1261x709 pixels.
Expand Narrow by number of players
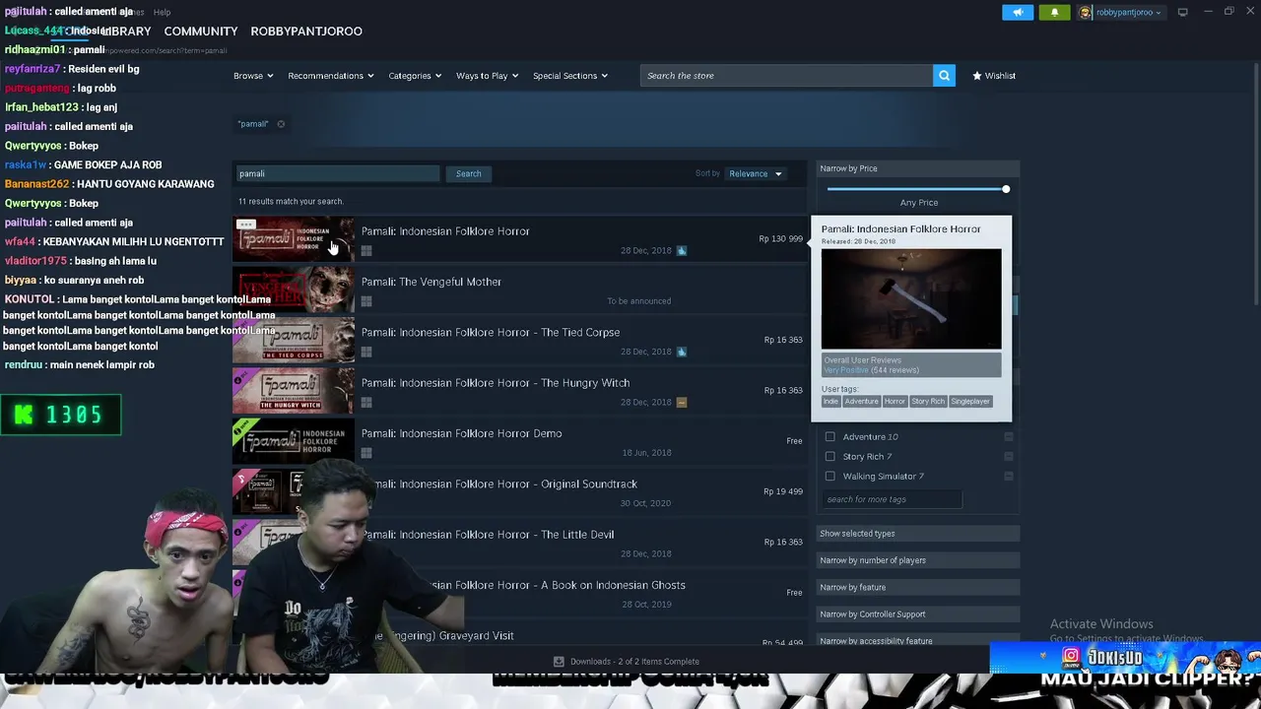918,560
